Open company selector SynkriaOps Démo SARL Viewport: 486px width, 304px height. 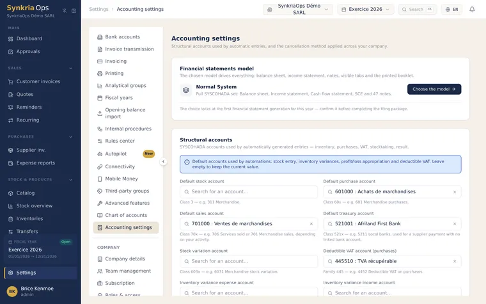[x=298, y=10]
